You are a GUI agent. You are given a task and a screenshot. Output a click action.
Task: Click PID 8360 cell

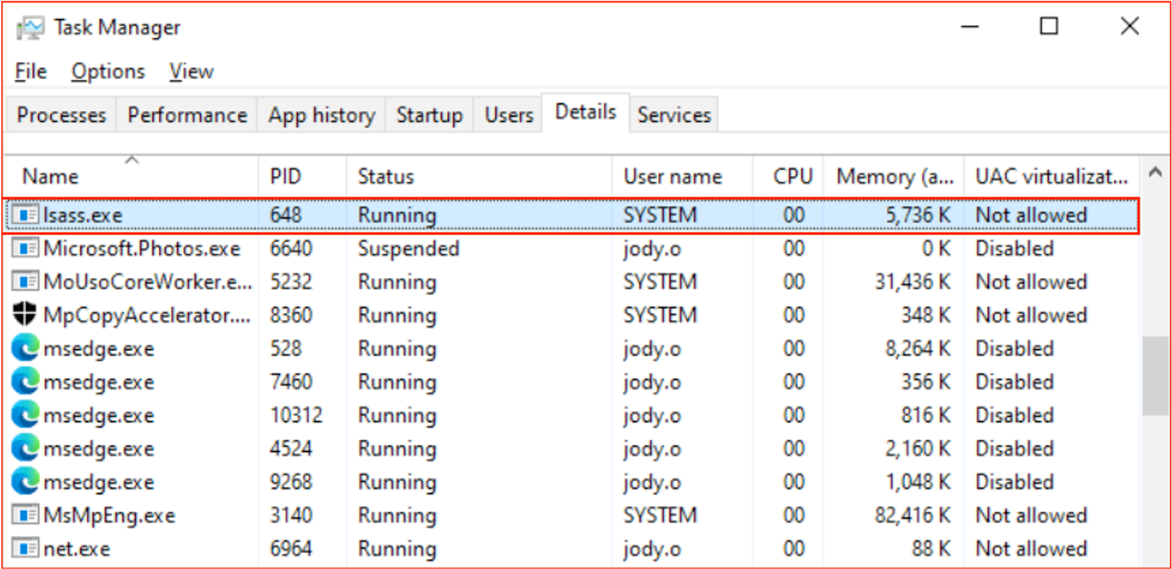(291, 315)
